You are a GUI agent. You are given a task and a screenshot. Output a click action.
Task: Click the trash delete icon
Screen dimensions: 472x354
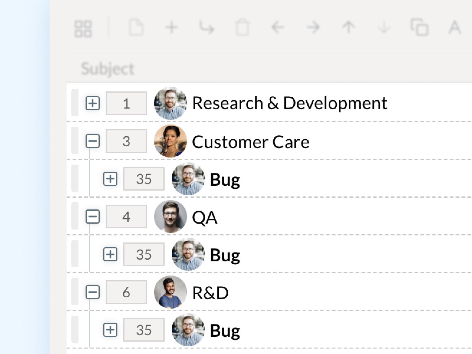click(x=242, y=28)
